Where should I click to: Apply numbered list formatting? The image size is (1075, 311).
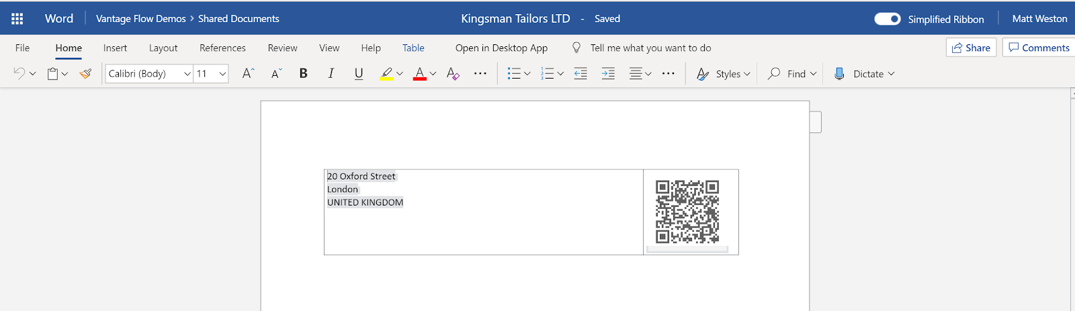pyautogui.click(x=548, y=74)
